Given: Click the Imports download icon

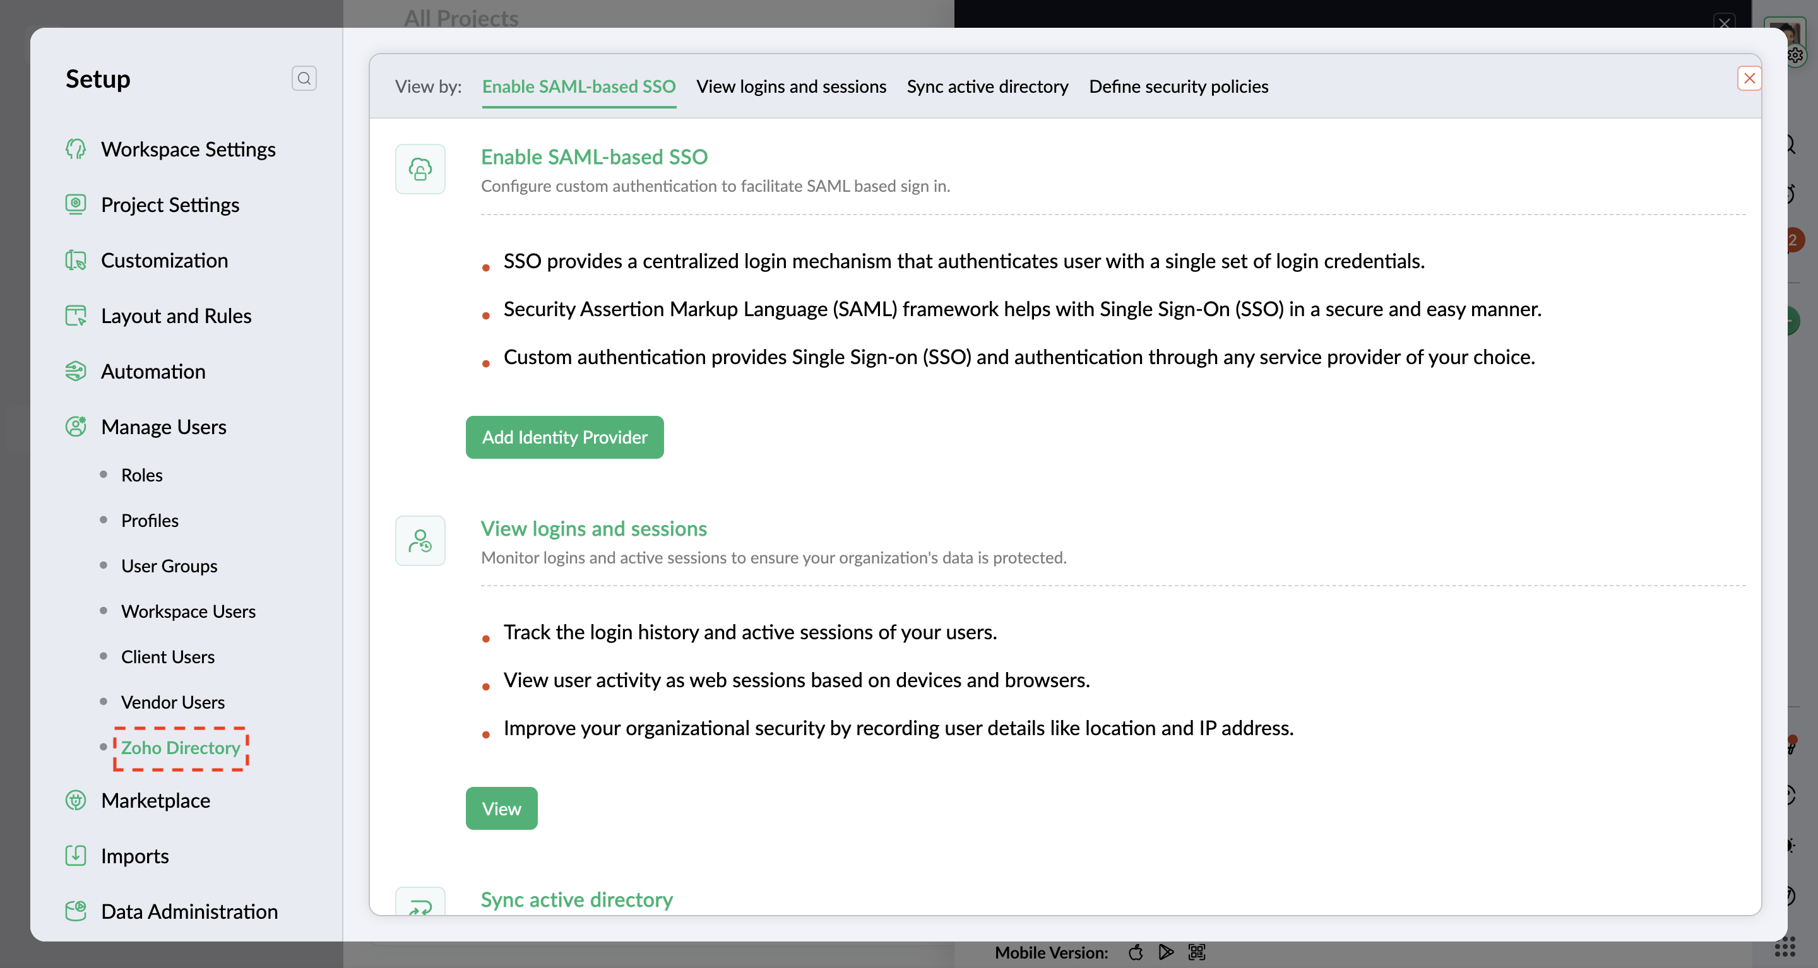Looking at the screenshot, I should click(x=76, y=855).
